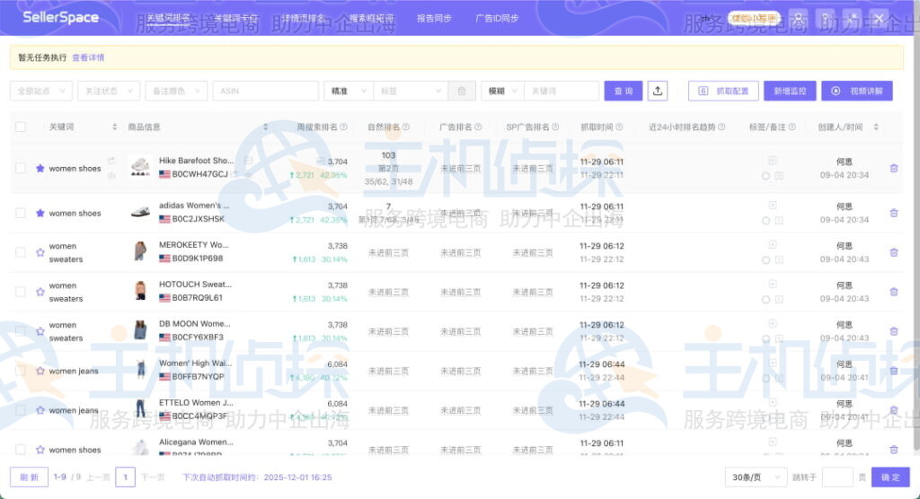
Task: Star the Women' High Wai... women jeans keyword
Action: tap(40, 372)
